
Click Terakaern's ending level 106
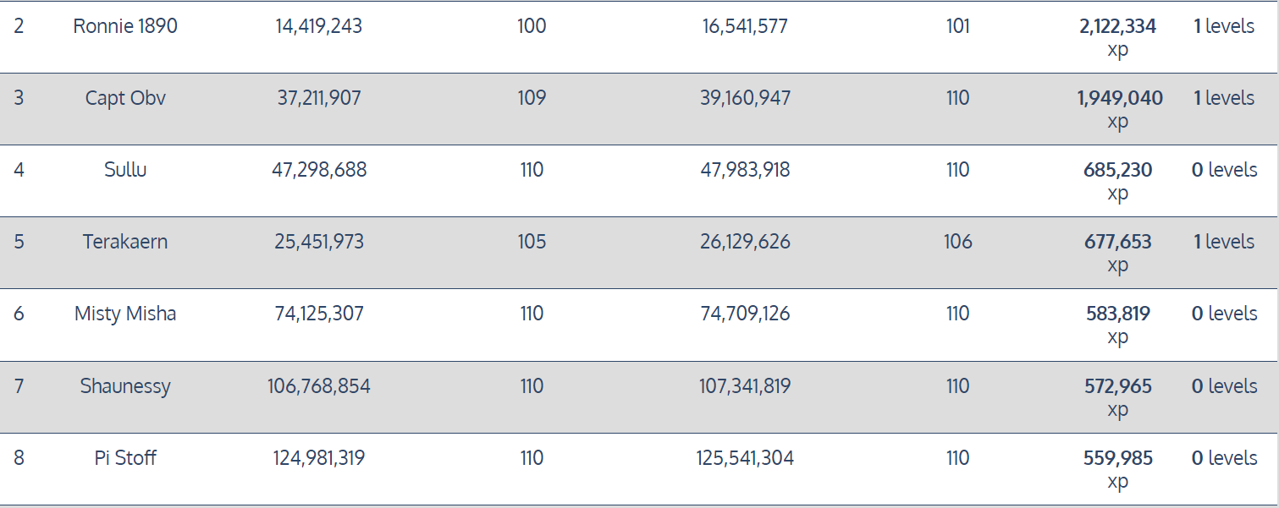pyautogui.click(x=957, y=242)
